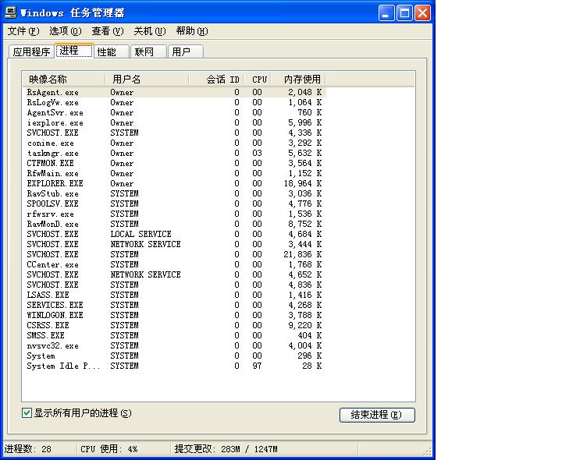Screen dimensions: 562x460
Task: Open the 帮助(H) menu
Action: point(192,31)
